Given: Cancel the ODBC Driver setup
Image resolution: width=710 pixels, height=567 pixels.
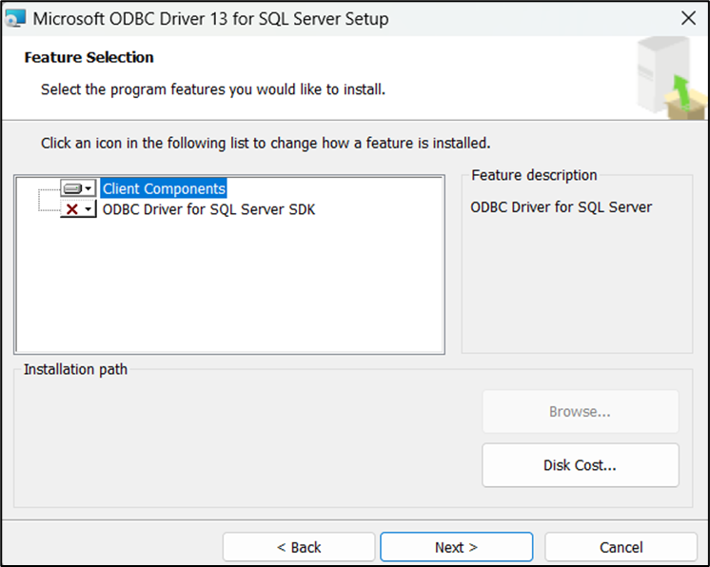Looking at the screenshot, I should [621, 547].
